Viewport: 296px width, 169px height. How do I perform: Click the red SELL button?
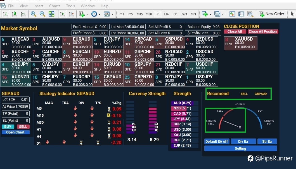23,127
